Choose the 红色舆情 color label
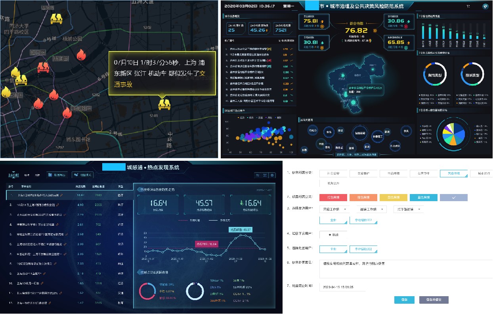Image resolution: width=493 pixels, height=314 pixels. pos(334,197)
